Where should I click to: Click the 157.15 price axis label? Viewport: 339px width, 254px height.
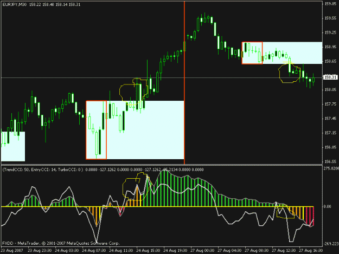(x=330, y=133)
